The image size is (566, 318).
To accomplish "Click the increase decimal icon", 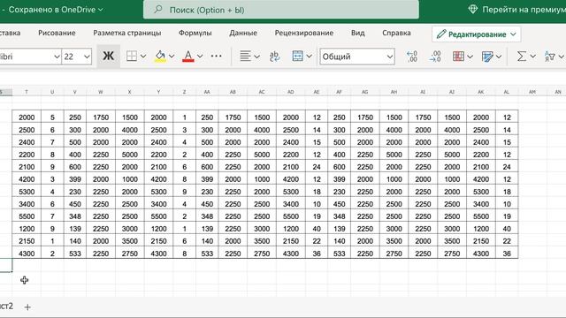I will point(412,57).
